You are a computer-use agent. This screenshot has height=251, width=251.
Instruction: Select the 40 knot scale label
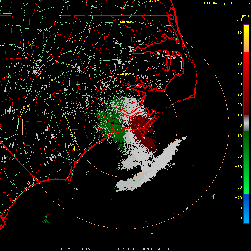click(x=240, y=84)
